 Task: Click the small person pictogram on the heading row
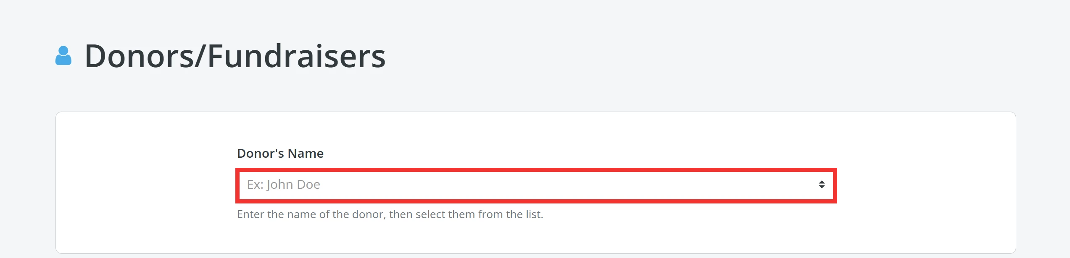click(x=63, y=54)
